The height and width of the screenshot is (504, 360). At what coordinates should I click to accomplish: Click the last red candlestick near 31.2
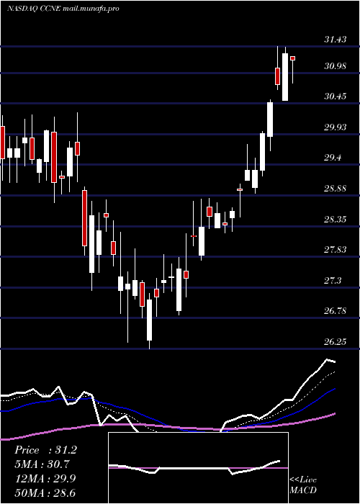pos(293,58)
